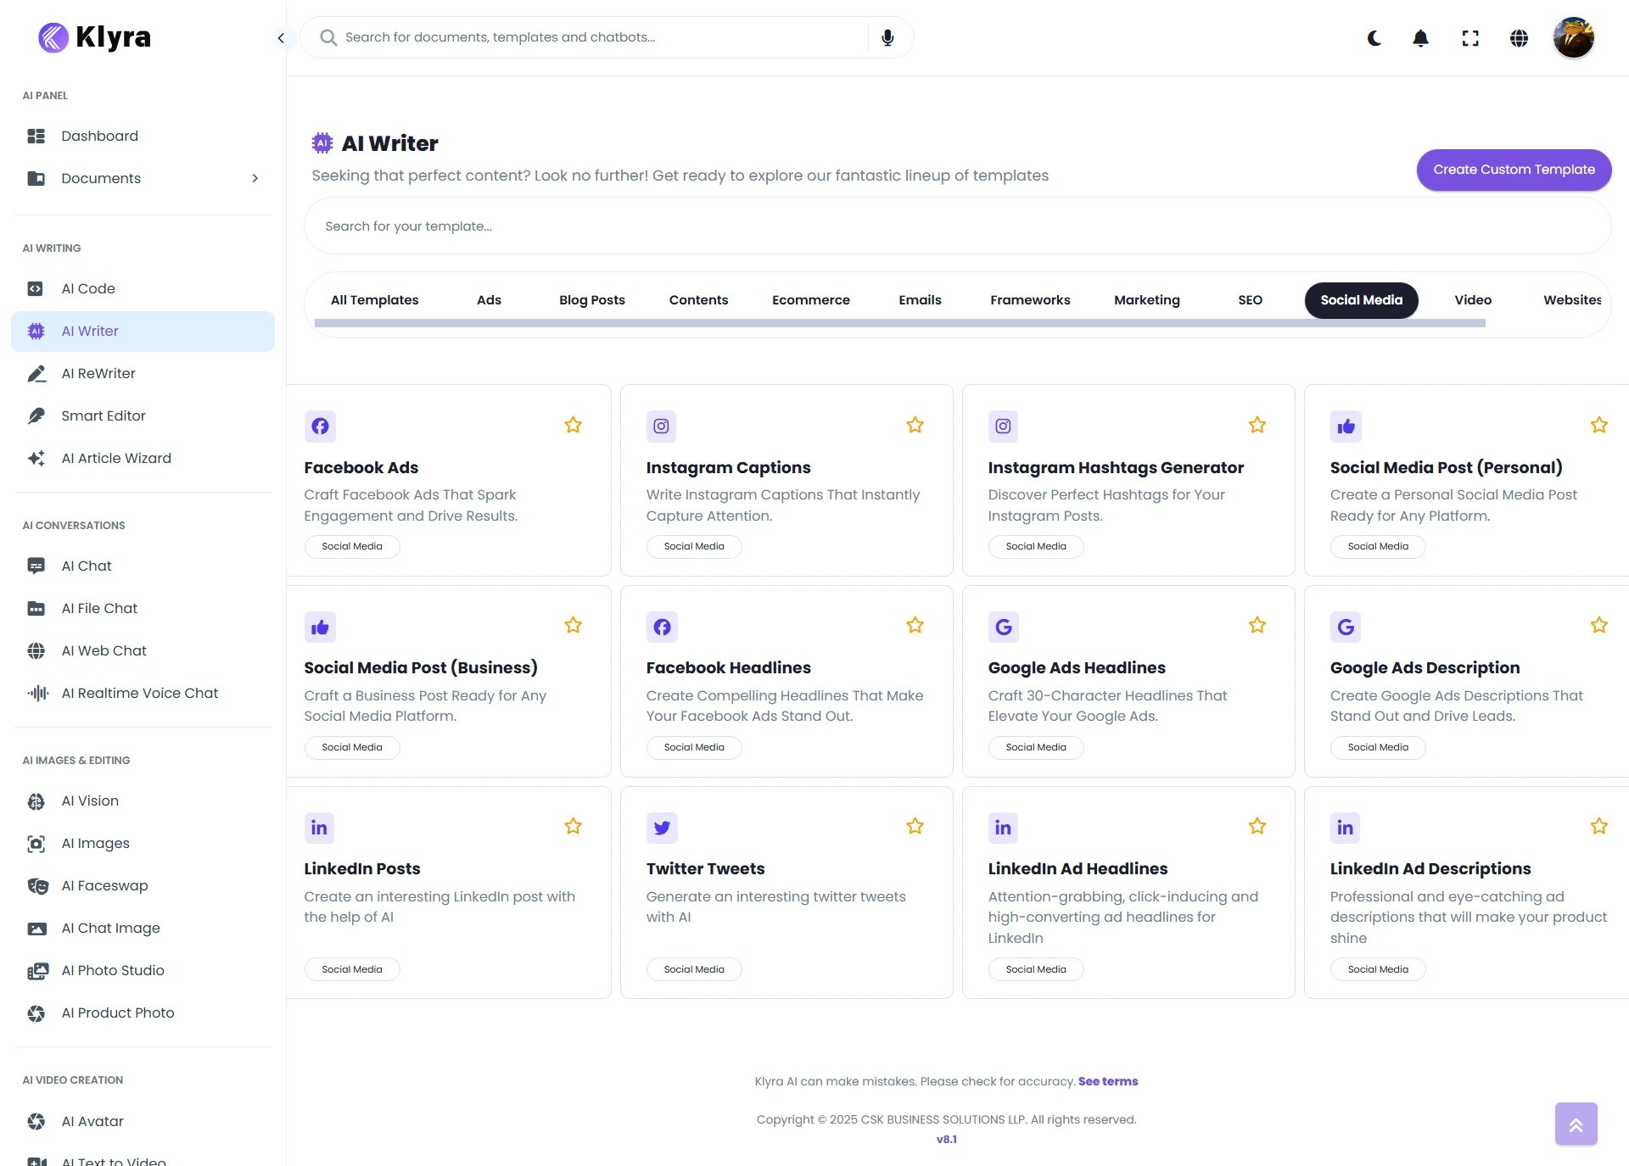Select the AI Code tool

pos(87,288)
